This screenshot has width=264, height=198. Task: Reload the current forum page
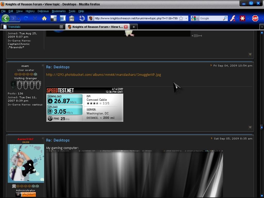26,18
